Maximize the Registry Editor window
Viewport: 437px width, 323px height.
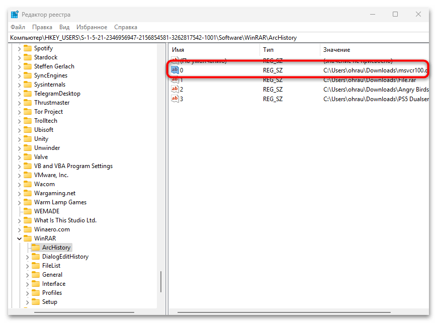click(395, 14)
